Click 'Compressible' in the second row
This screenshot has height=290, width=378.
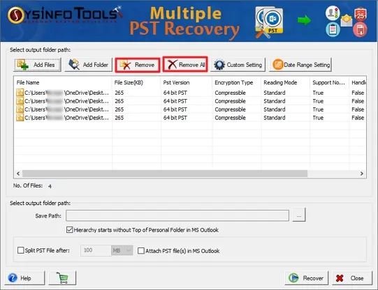click(230, 101)
